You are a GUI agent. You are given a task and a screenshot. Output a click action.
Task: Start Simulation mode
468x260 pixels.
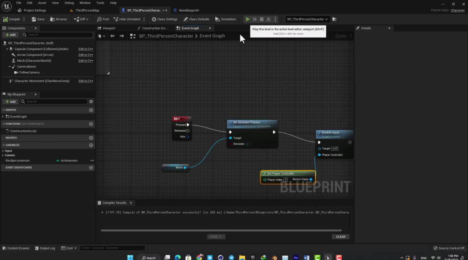click(225, 19)
